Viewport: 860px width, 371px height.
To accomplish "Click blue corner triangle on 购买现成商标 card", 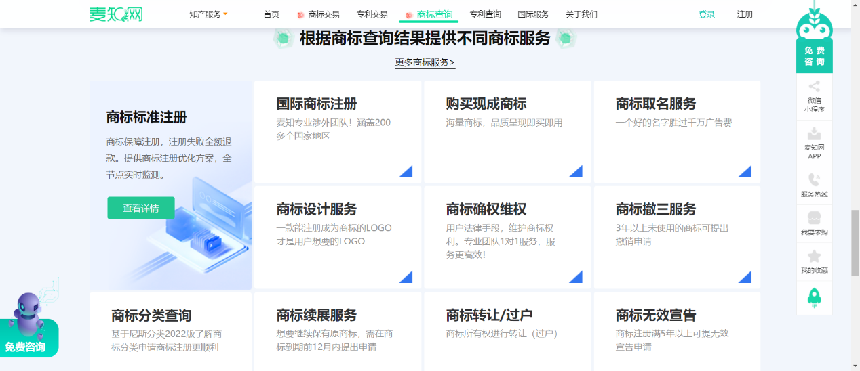I will click(x=577, y=172).
